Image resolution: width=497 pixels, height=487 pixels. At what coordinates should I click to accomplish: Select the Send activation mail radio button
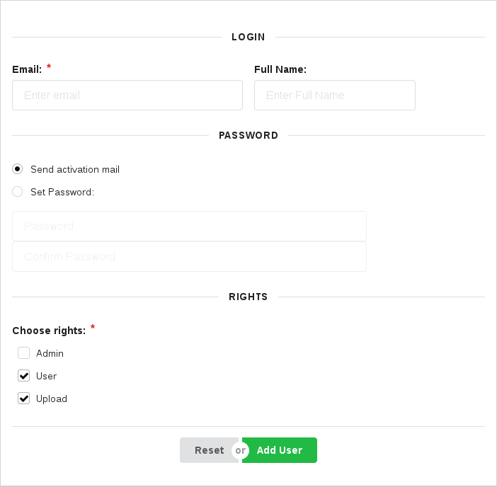pos(18,169)
